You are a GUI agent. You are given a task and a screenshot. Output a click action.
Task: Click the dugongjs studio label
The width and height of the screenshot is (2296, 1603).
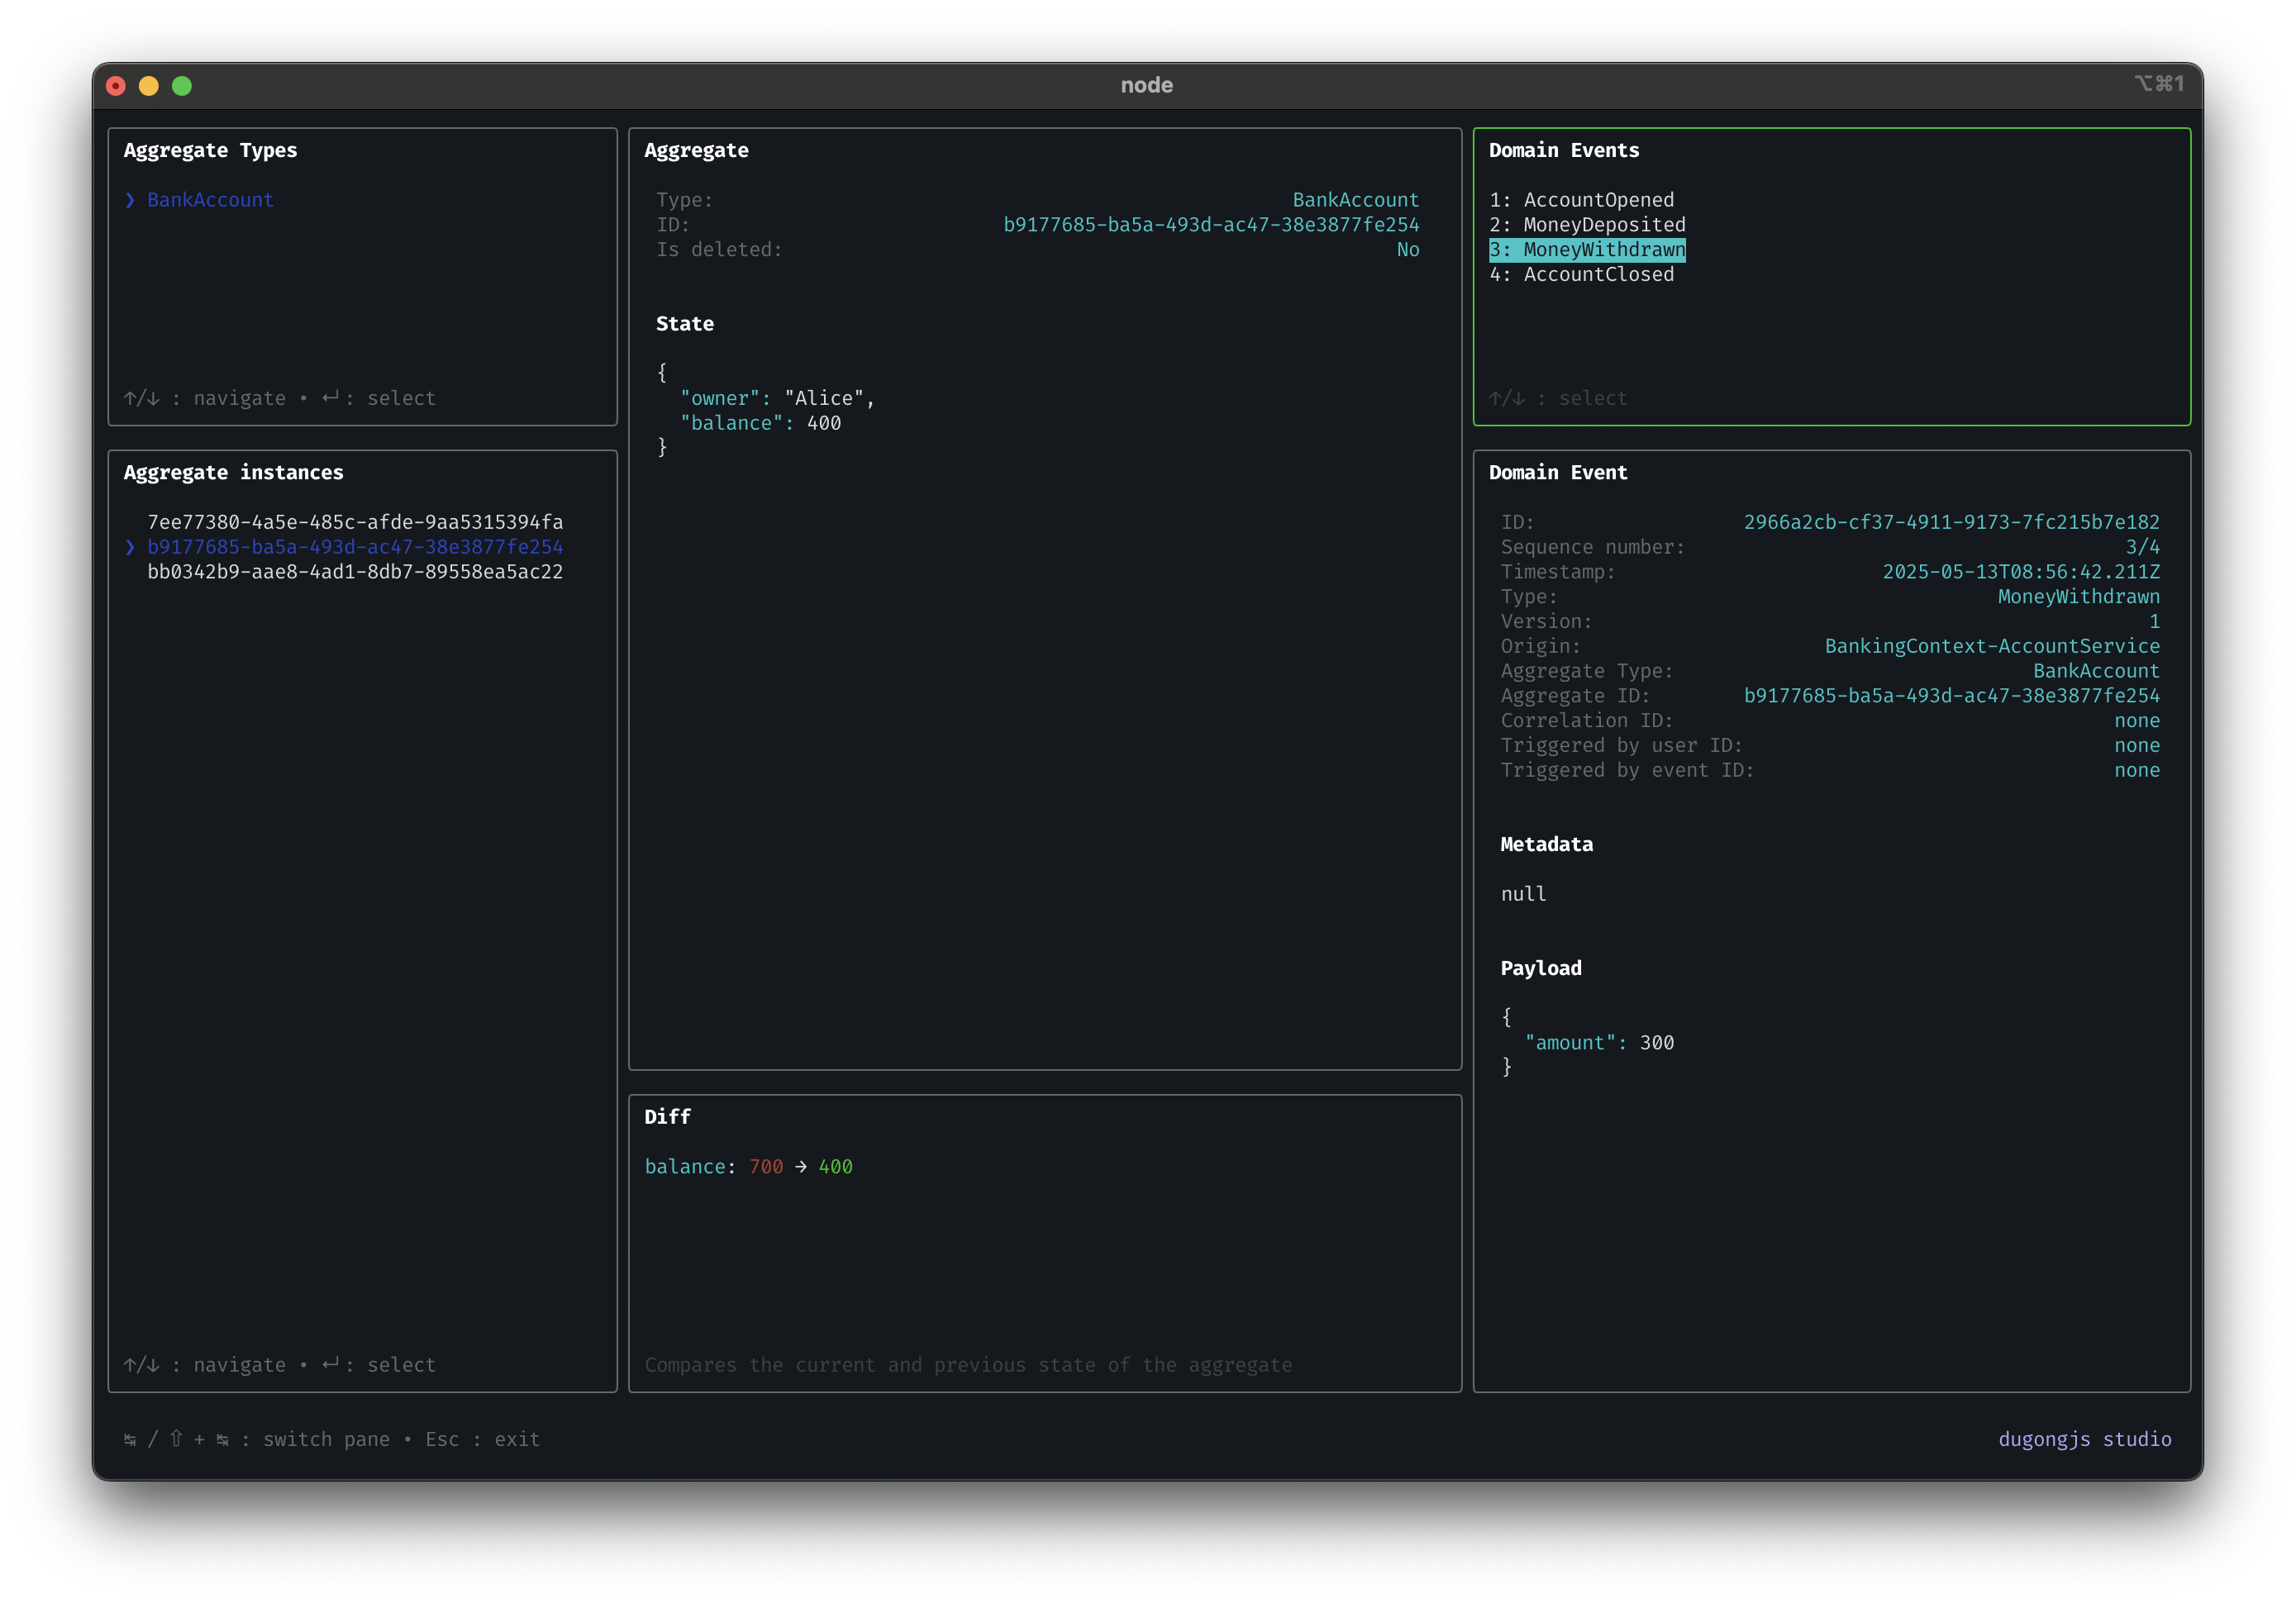[x=2085, y=1439]
